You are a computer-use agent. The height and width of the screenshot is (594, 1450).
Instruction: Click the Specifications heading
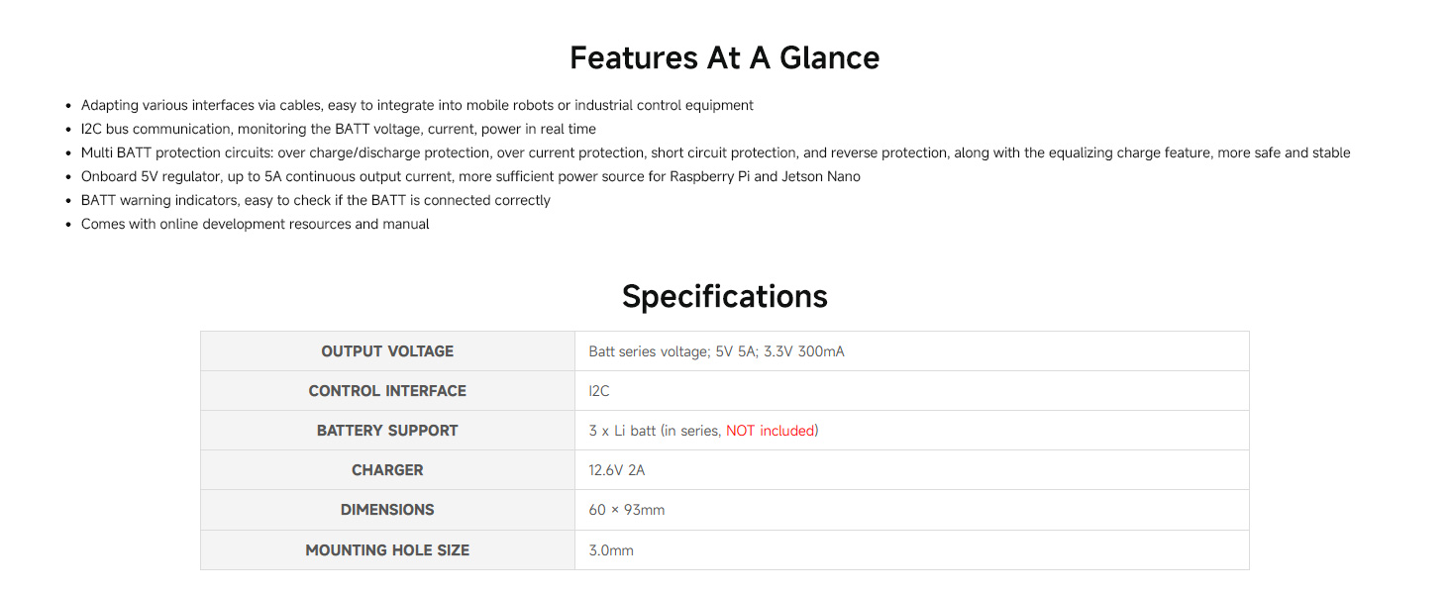[x=724, y=296]
